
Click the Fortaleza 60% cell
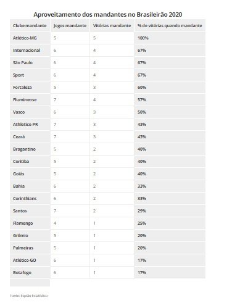(x=170, y=87)
